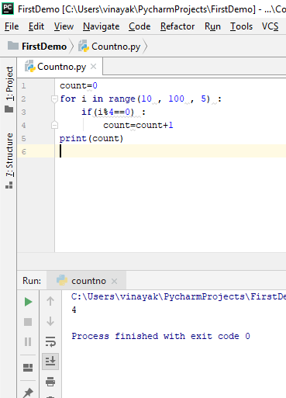286x398 pixels.
Task: Click the Print output icon
Action: click(50, 382)
